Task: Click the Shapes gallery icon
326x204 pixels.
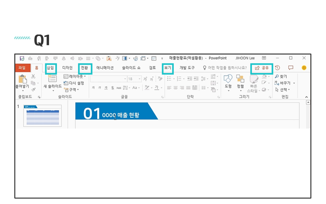Action: coord(228,79)
